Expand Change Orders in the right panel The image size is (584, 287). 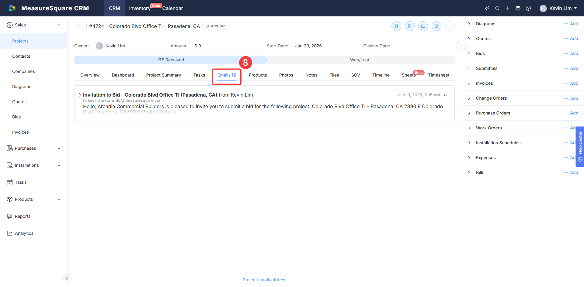[x=469, y=98]
